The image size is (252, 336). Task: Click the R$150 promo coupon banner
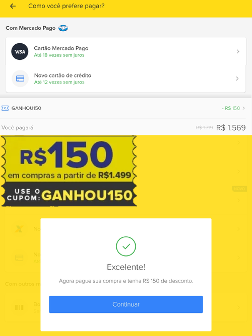tap(69, 171)
